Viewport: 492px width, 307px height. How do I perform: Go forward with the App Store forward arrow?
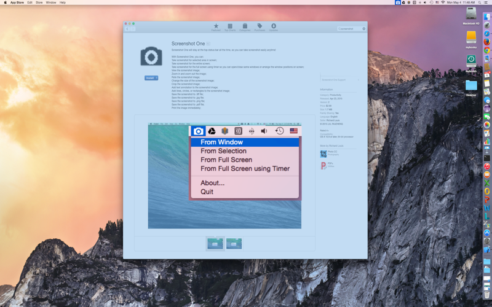pos(133,29)
